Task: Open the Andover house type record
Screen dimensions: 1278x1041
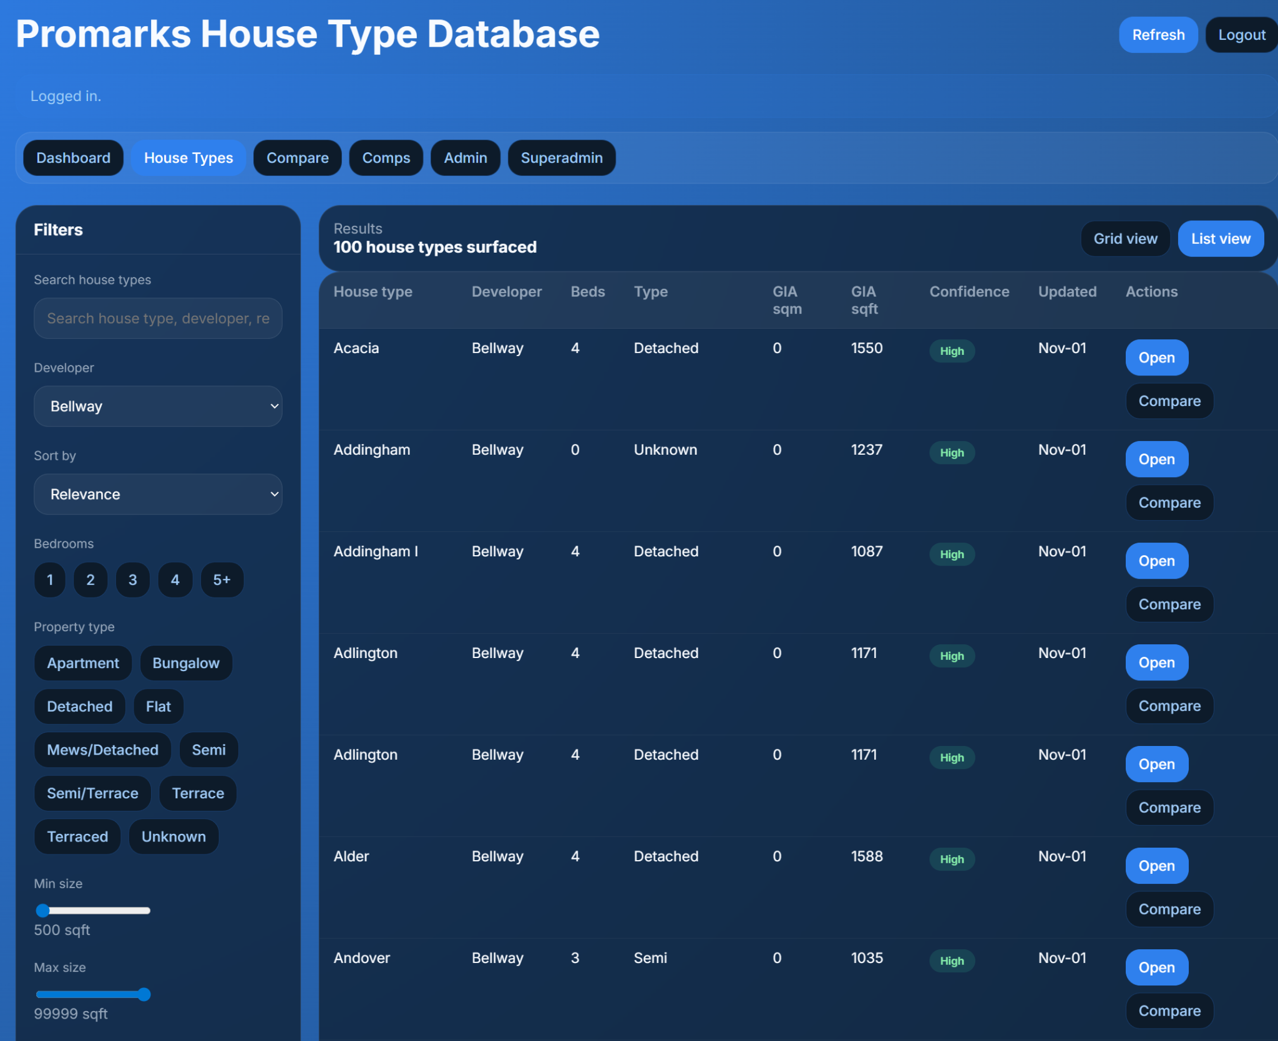Action: [x=1156, y=967]
